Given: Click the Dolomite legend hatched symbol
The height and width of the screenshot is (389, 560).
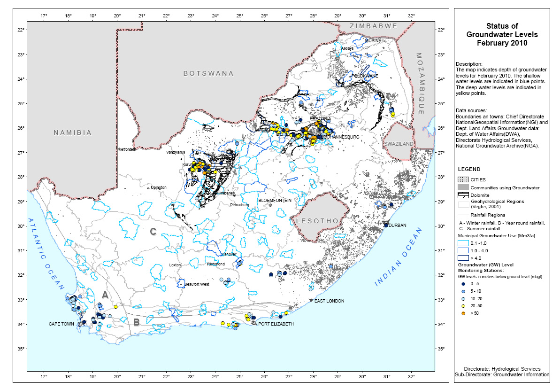Looking at the screenshot, I should (x=464, y=195).
